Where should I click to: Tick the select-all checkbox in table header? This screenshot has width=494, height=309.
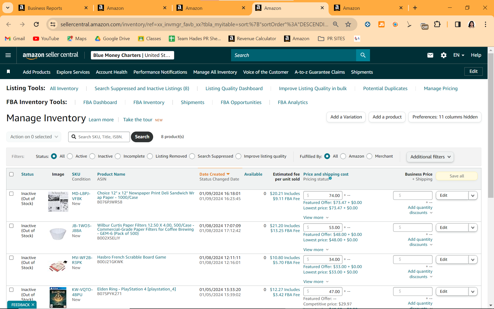[11, 174]
